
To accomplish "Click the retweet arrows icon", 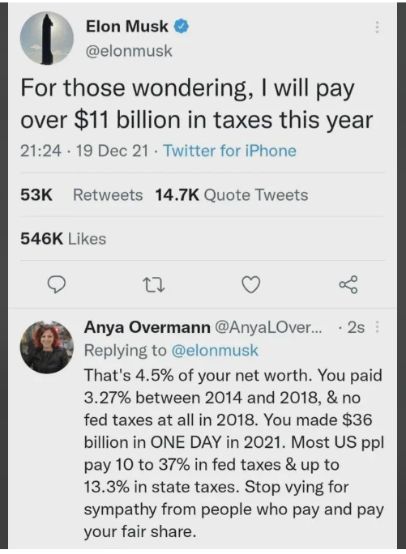I will (154, 285).
